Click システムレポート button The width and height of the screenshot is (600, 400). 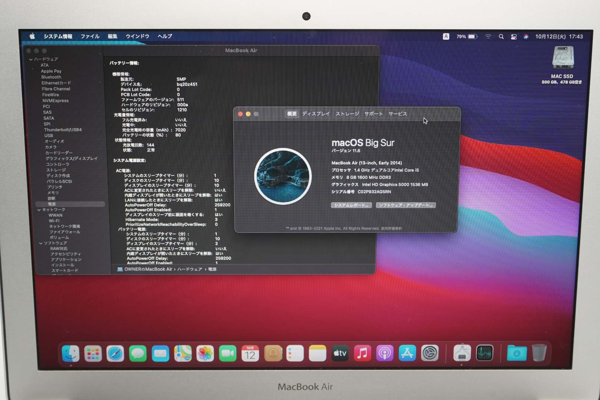click(351, 205)
